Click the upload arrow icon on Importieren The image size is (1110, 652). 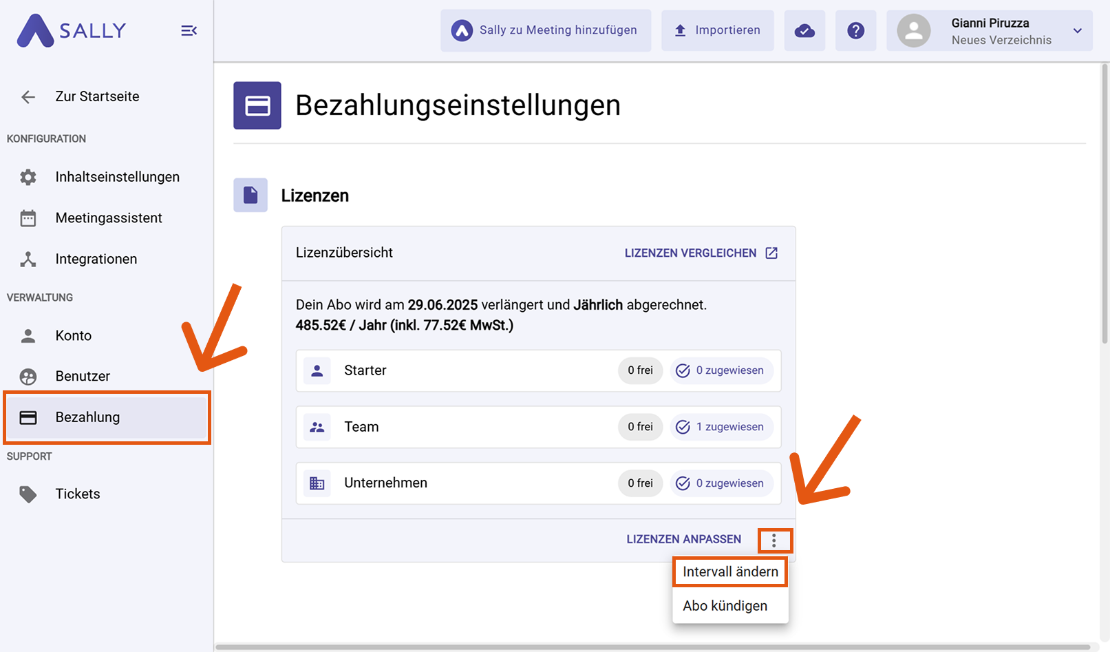pos(680,30)
